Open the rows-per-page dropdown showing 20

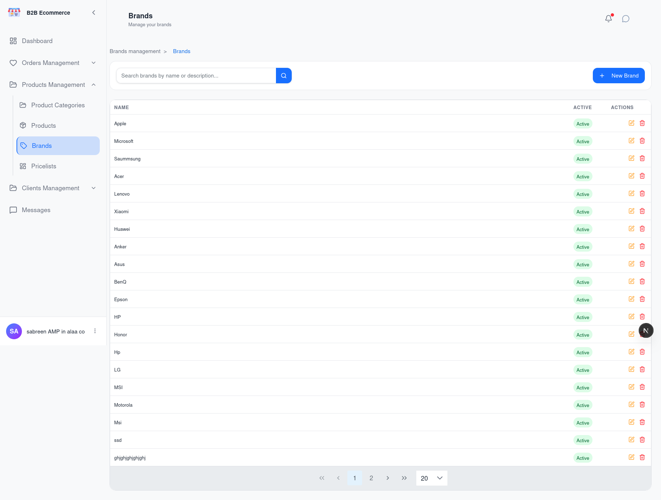click(432, 478)
